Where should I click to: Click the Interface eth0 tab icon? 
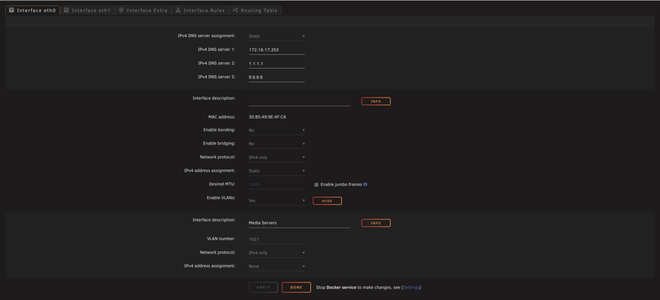click(x=11, y=10)
